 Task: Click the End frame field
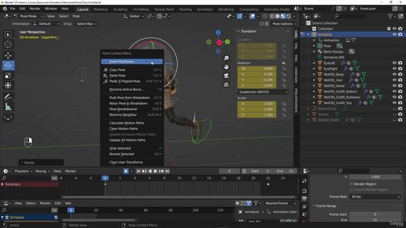pyautogui.click(x=285, y=171)
